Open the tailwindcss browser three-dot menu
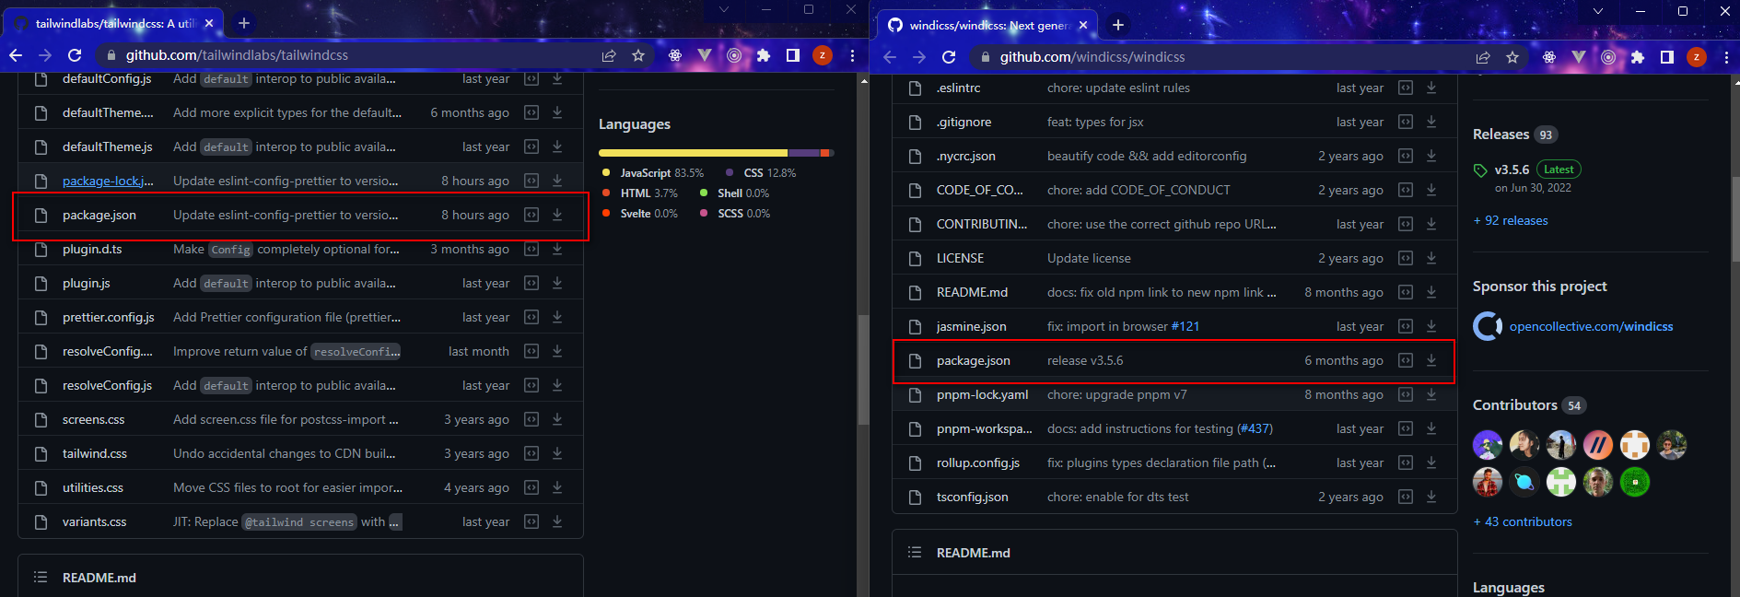 pos(852,55)
